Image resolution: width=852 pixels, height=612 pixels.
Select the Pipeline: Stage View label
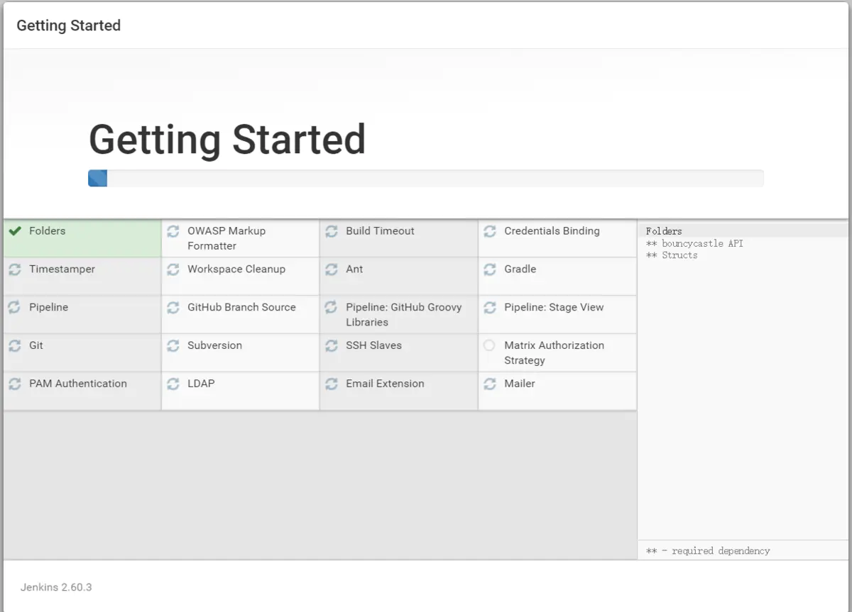554,307
